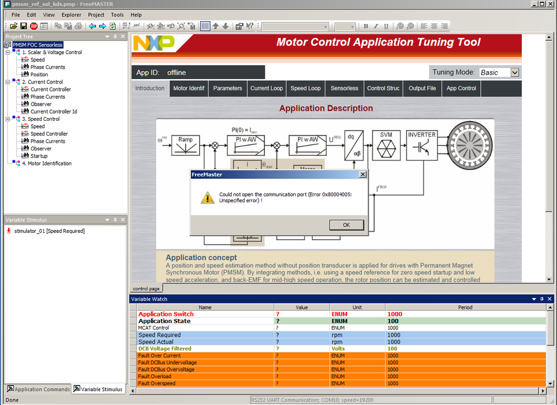This screenshot has width=557, height=405.
Task: Select the Speed Controller tree item
Action: coord(49,134)
